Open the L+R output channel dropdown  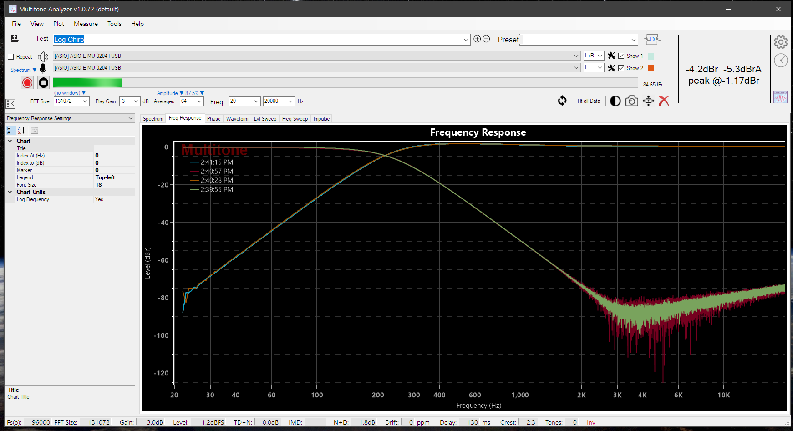[600, 56]
